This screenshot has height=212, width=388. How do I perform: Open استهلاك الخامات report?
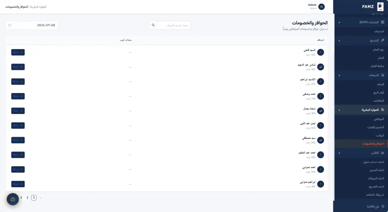click(375, 195)
